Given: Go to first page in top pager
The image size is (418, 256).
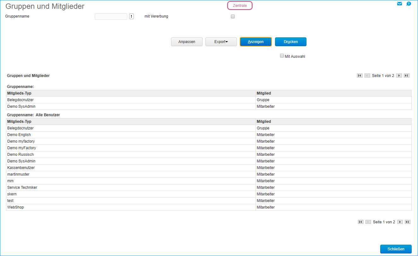Looking at the screenshot, I should pyautogui.click(x=359, y=76).
